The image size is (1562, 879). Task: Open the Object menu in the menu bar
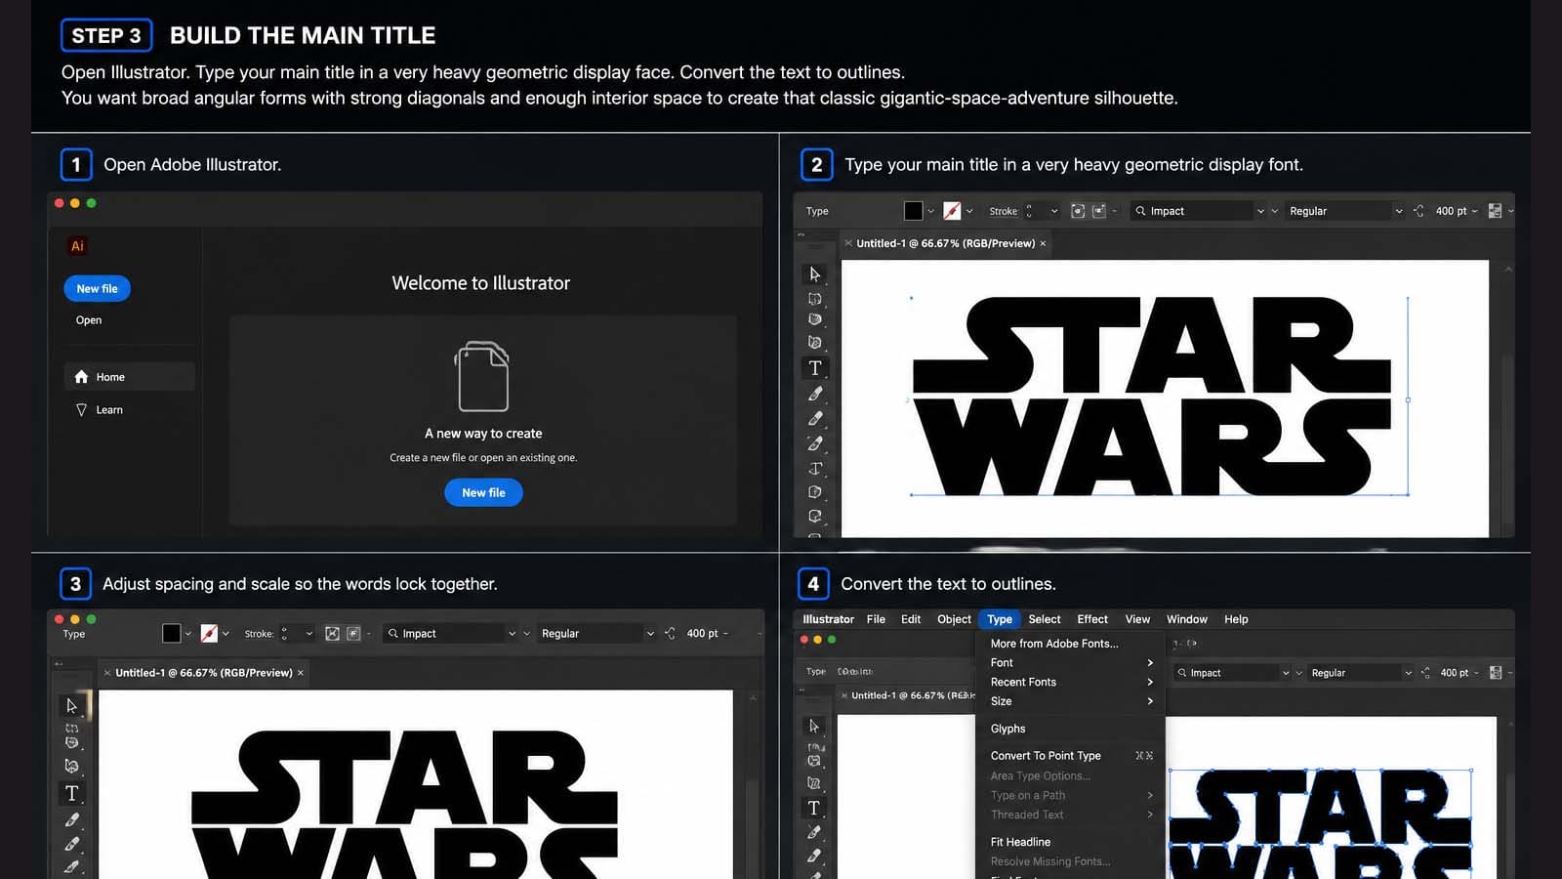(x=954, y=619)
